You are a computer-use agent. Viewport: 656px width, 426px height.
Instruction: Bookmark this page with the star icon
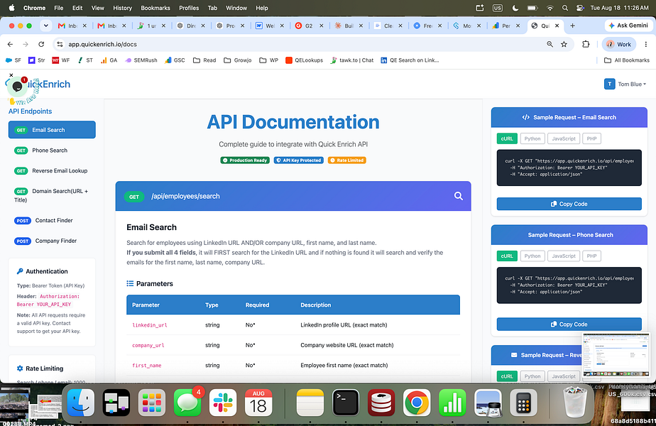(564, 44)
